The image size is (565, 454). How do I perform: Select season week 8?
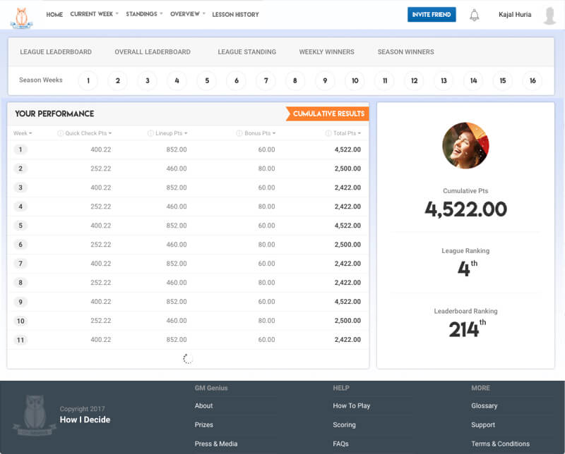(295, 80)
